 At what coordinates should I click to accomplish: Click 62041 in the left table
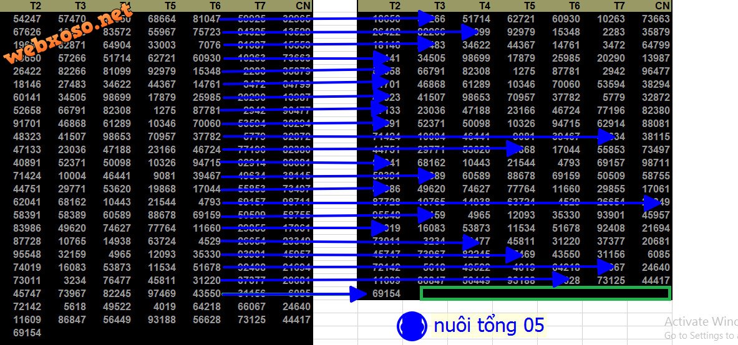(27, 202)
